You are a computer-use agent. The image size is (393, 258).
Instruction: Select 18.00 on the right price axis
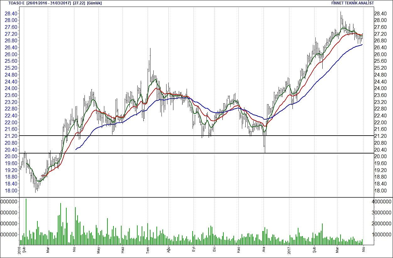(x=380, y=191)
